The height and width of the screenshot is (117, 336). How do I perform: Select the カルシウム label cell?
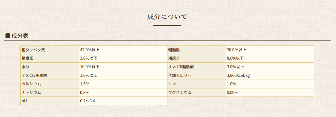click(50, 84)
